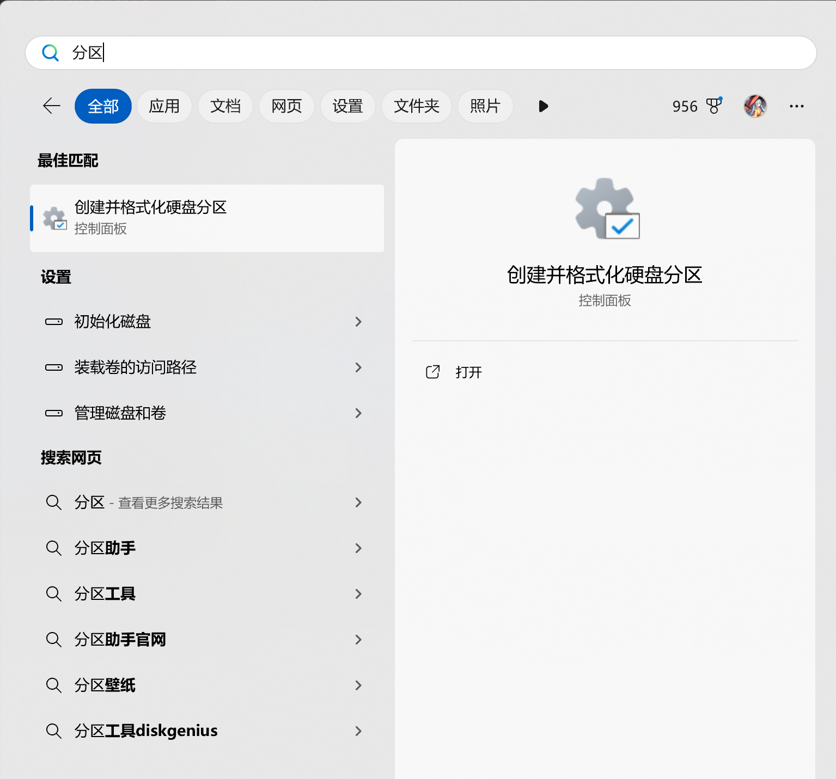Search the web for 分区工具diskgenius

coord(146,731)
